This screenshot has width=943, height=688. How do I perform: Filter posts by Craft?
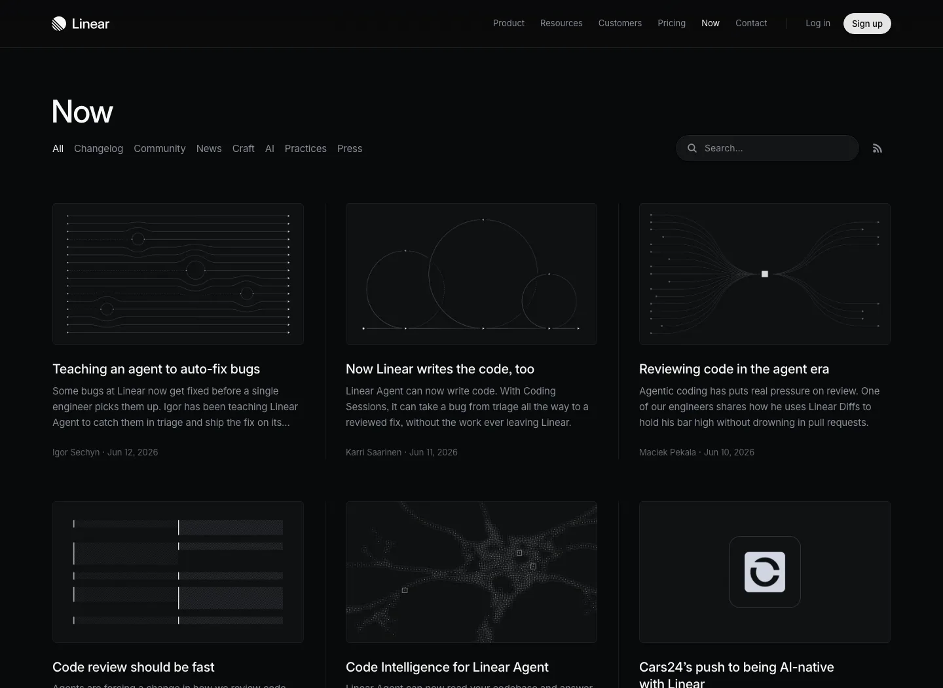click(244, 149)
